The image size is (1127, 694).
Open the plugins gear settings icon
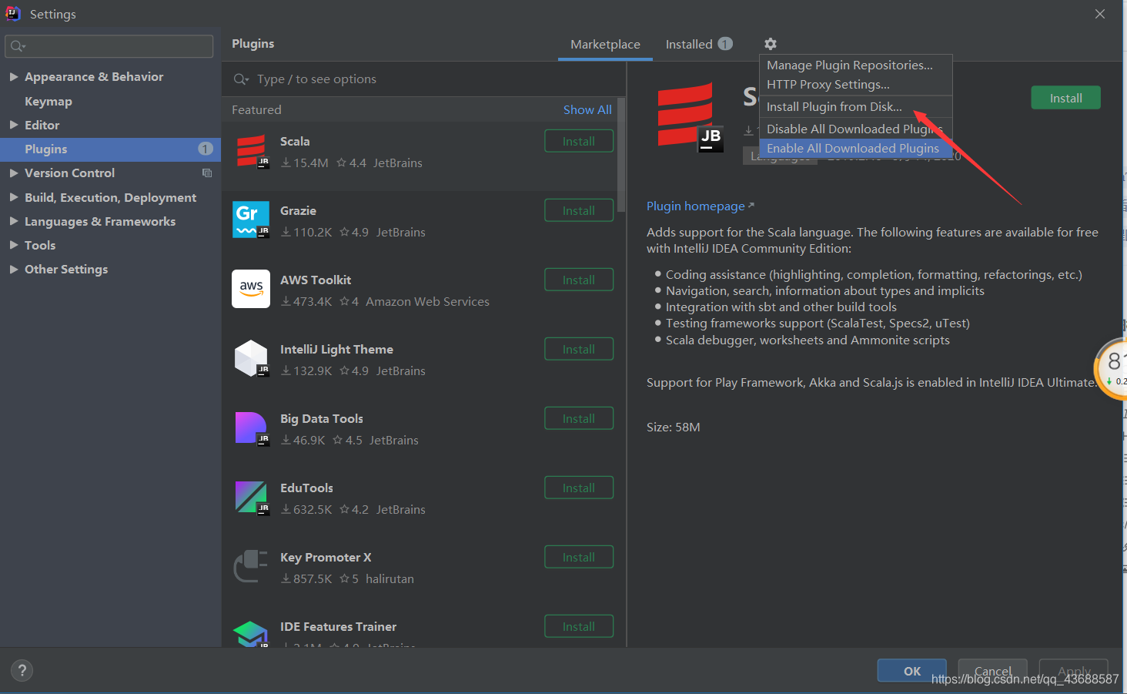(x=771, y=44)
